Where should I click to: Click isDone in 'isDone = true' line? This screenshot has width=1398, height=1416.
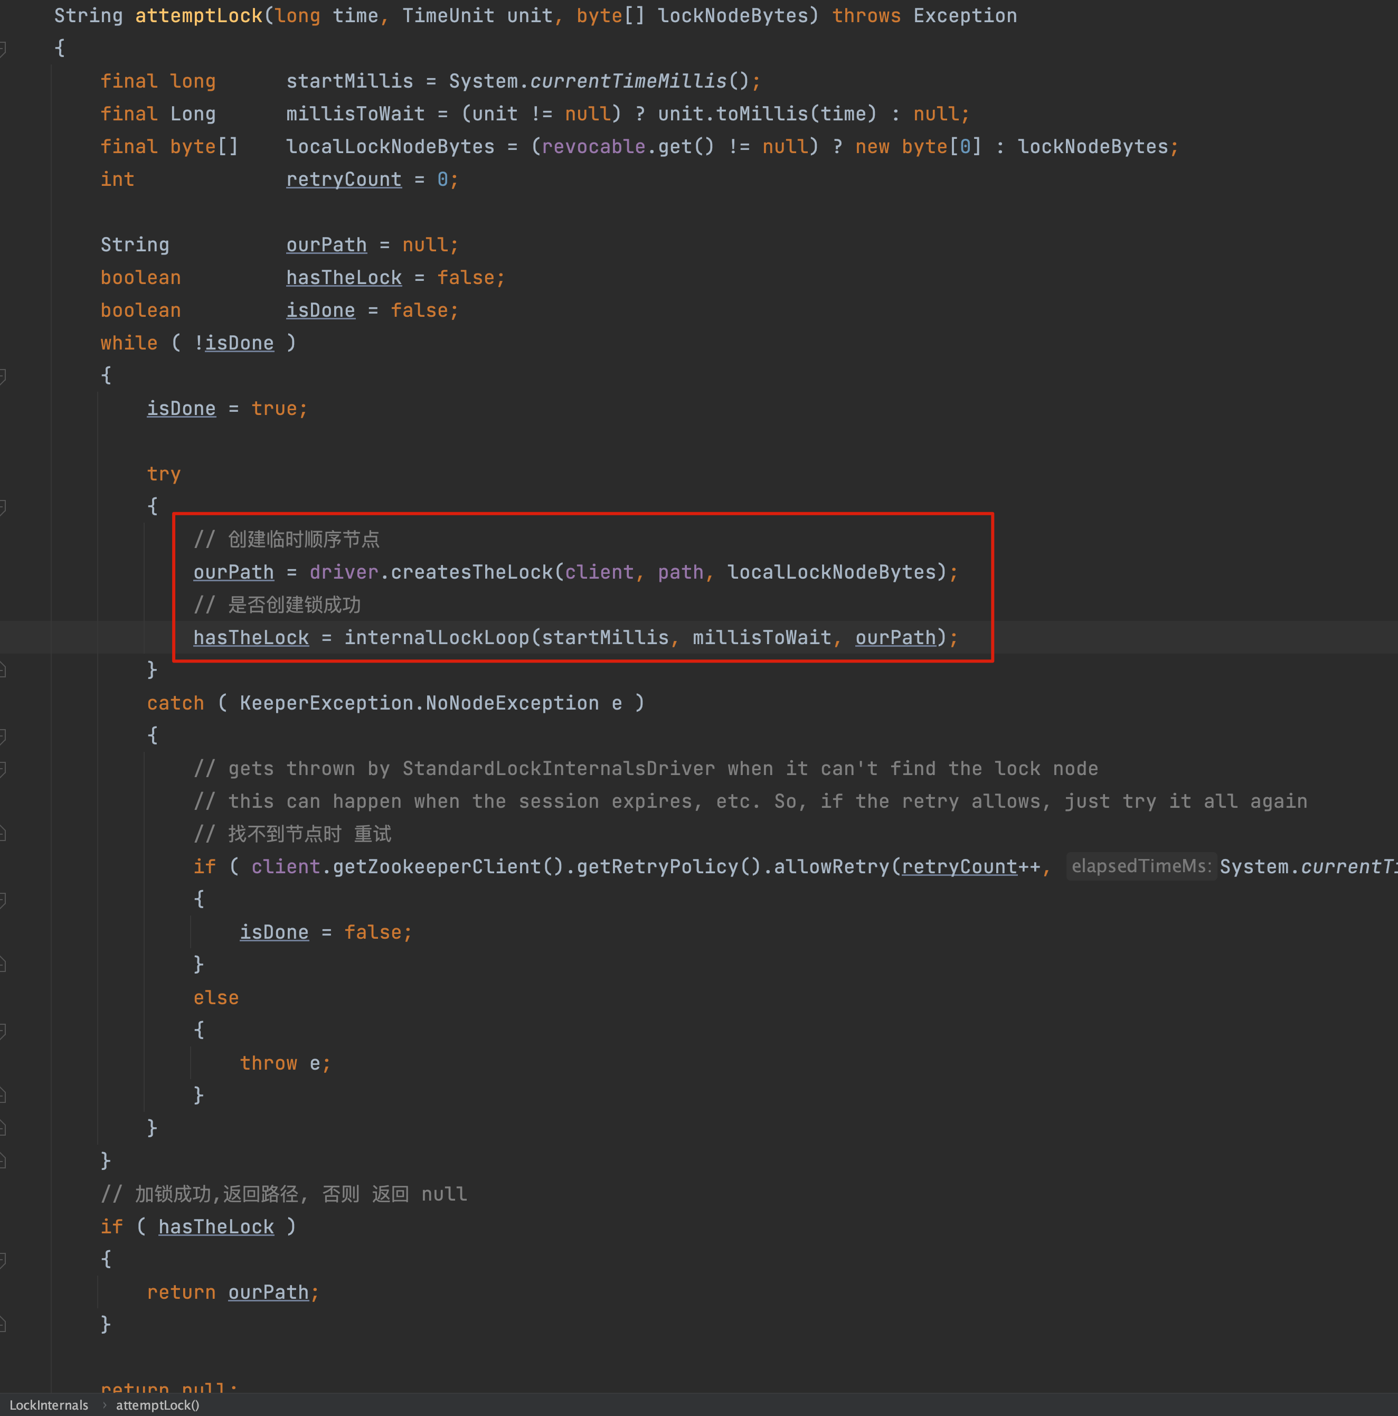[181, 408]
